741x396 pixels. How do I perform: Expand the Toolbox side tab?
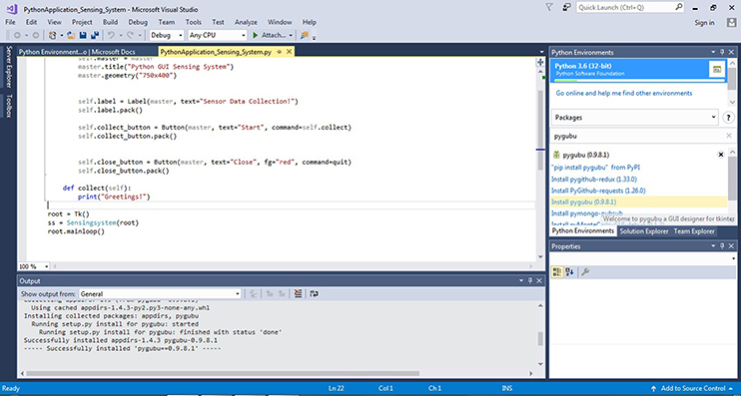(8, 106)
